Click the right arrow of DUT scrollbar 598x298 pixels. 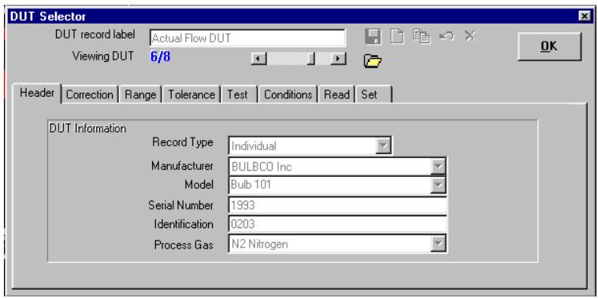pyautogui.click(x=338, y=59)
